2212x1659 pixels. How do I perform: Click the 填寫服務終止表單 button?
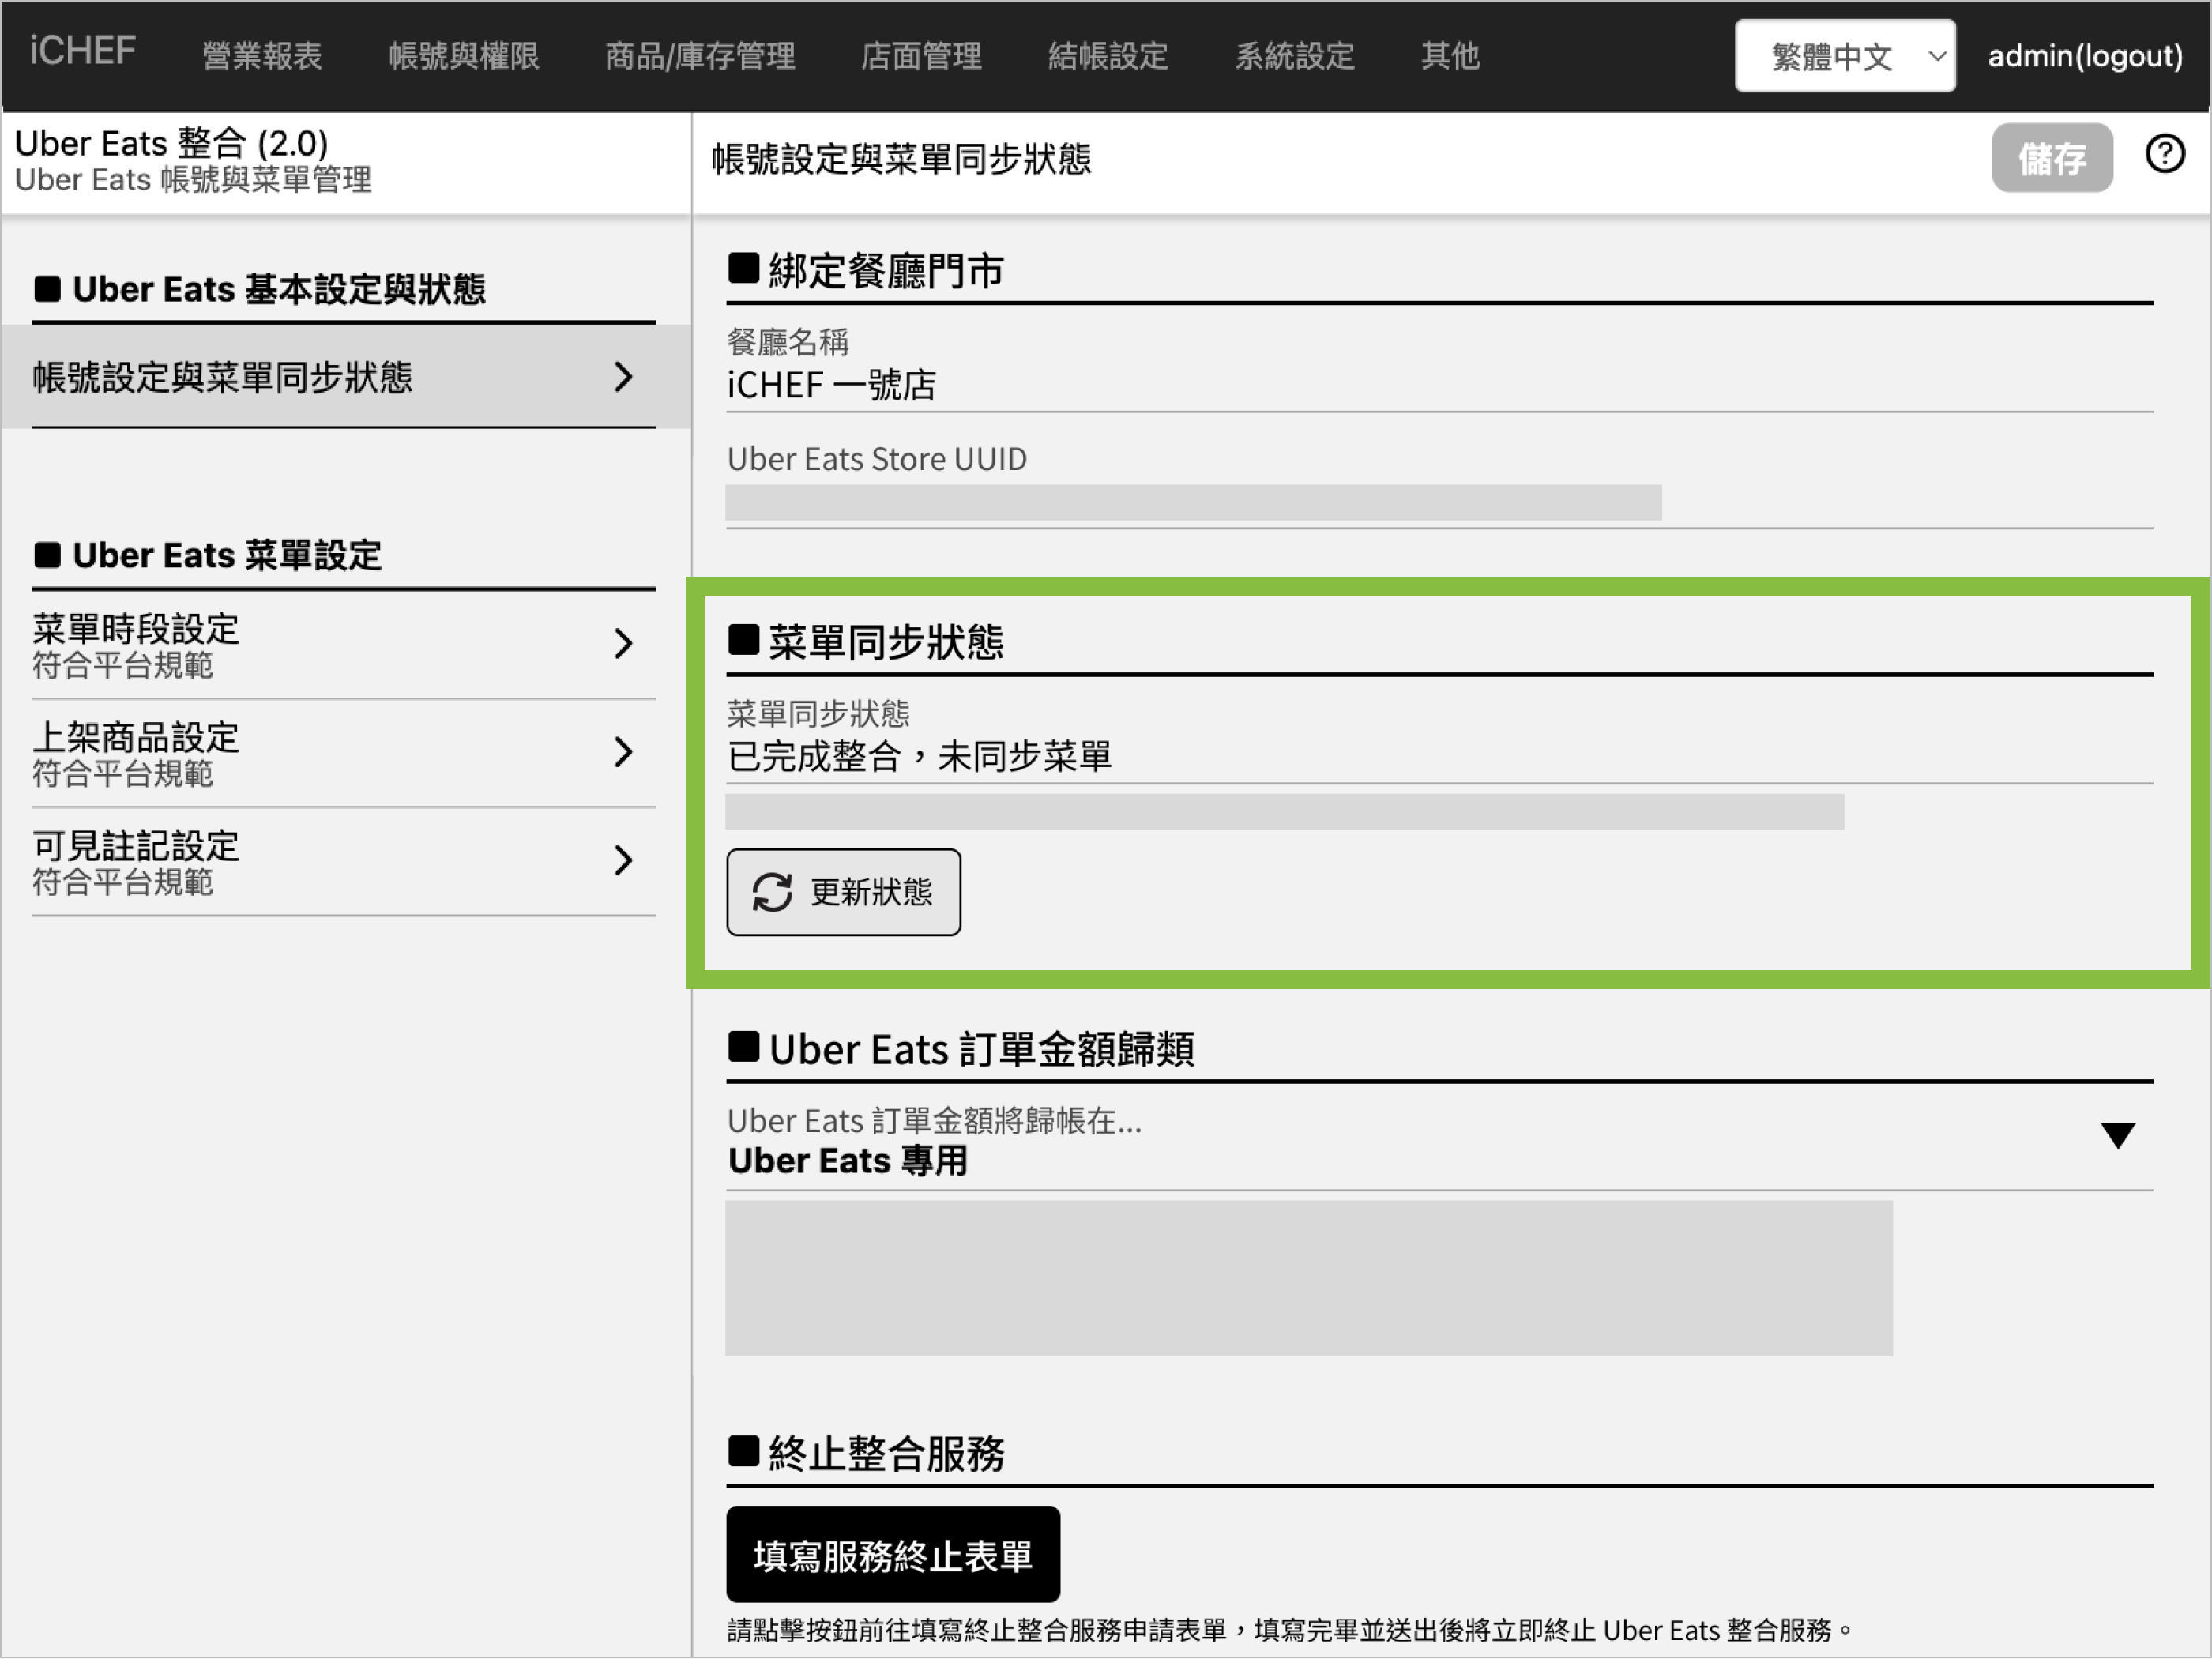(893, 1554)
